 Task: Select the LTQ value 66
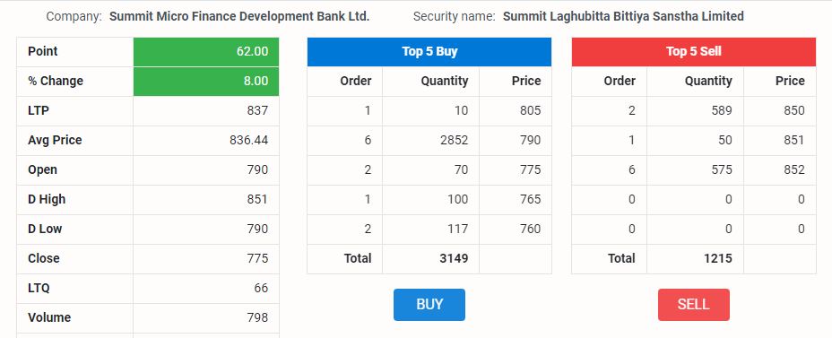tap(261, 288)
